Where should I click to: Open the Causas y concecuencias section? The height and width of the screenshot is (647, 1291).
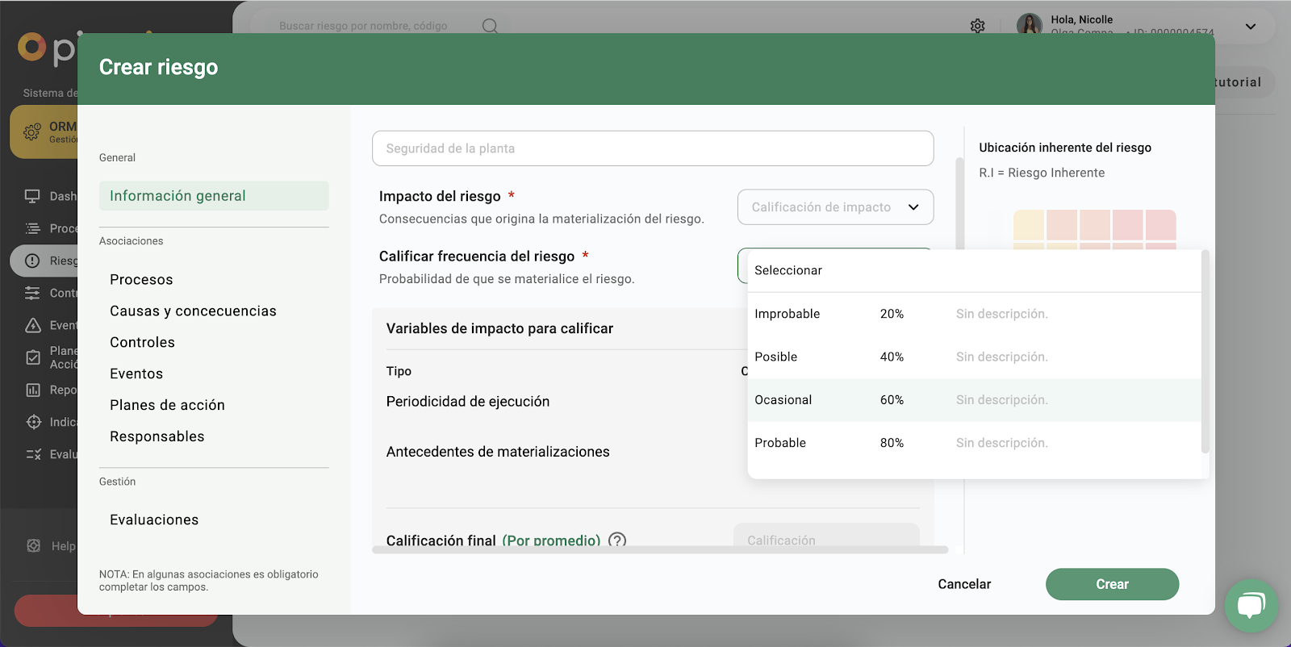click(193, 311)
